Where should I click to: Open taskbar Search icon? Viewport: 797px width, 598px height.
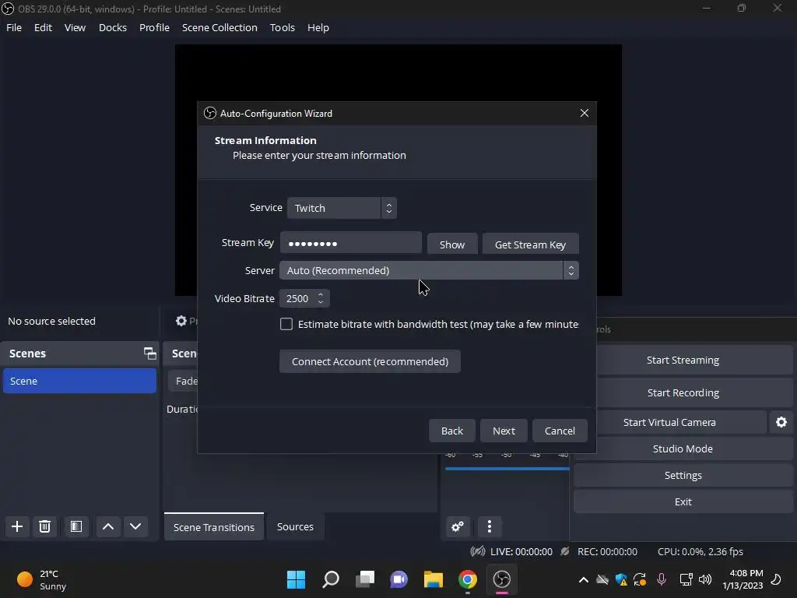point(330,579)
